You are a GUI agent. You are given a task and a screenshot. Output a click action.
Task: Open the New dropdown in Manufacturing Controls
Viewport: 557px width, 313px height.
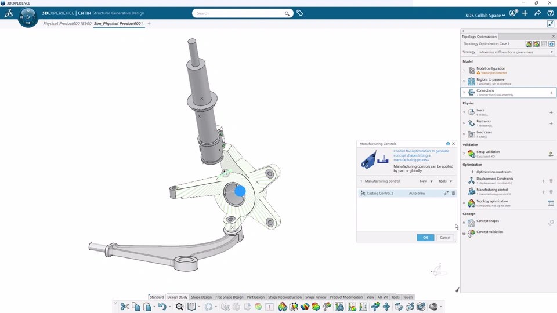(x=426, y=181)
